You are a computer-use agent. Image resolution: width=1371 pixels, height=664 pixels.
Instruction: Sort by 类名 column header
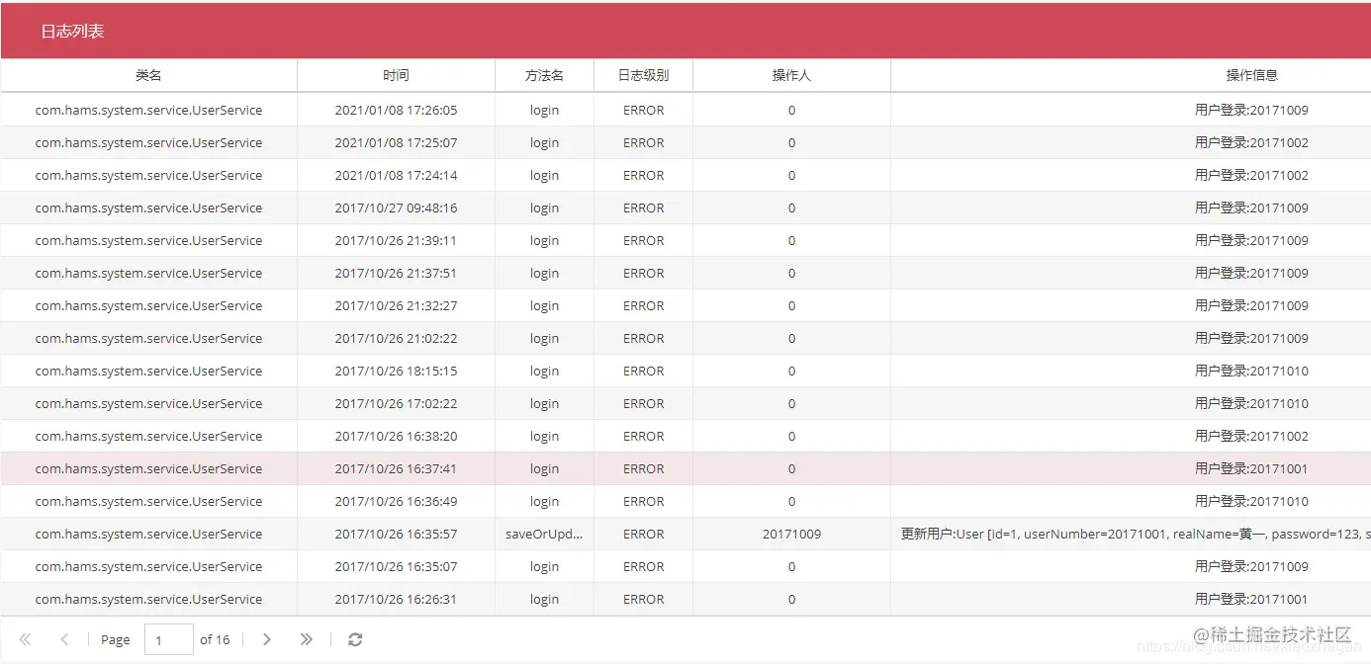click(148, 75)
